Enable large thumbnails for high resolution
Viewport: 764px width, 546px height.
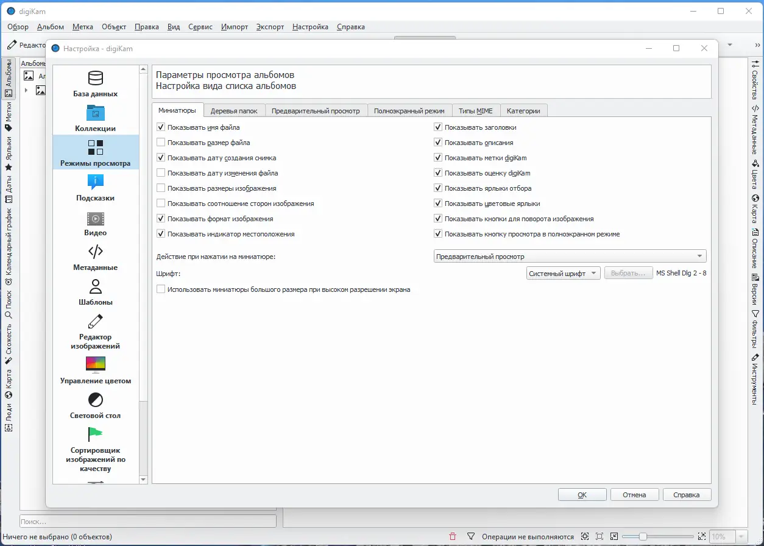pyautogui.click(x=161, y=289)
